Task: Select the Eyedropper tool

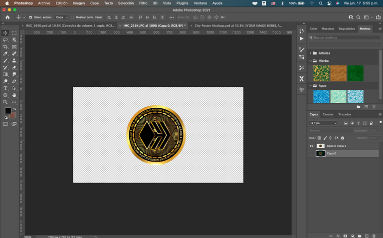Action: pyautogui.click(x=5, y=53)
